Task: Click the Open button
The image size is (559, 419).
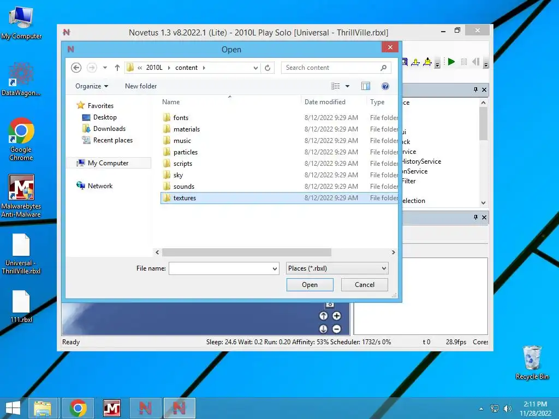Action: click(310, 285)
